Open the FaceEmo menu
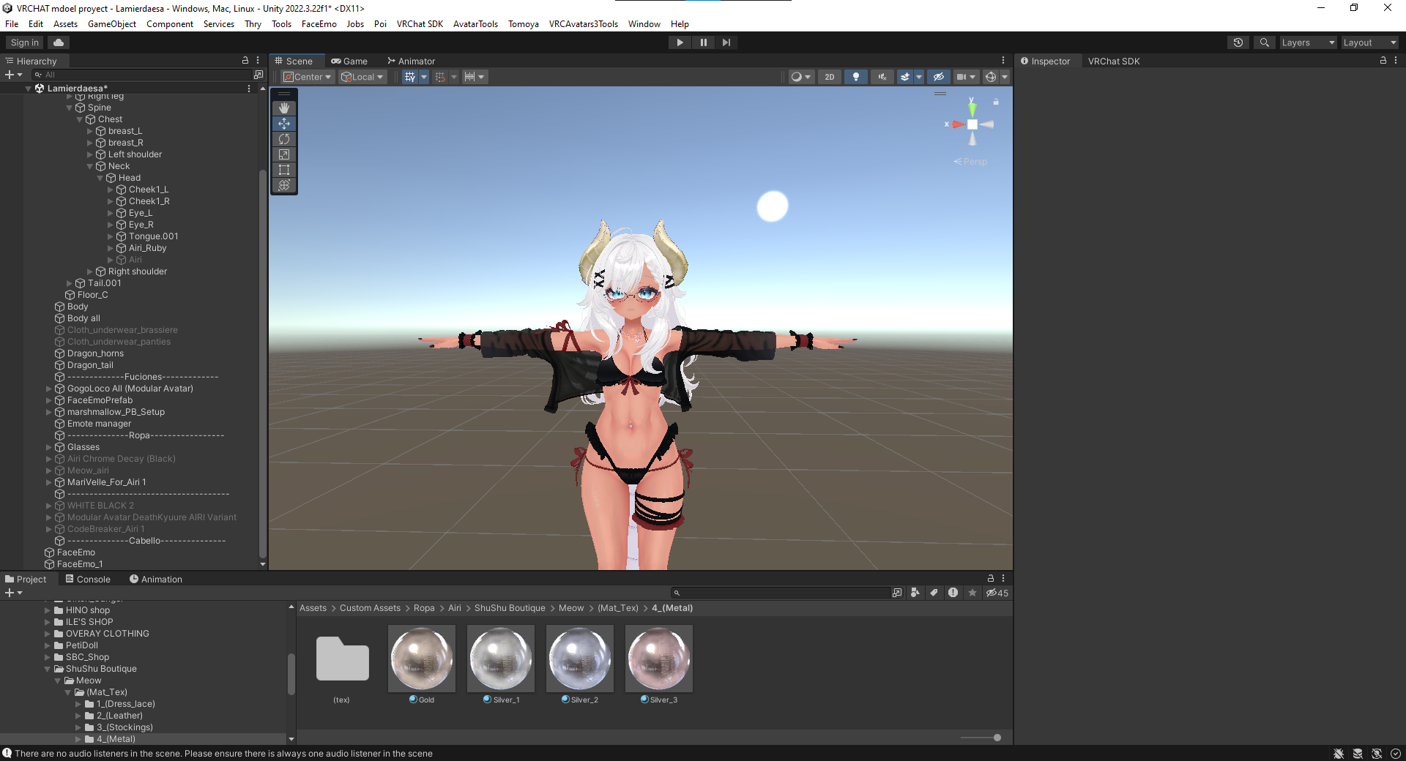The width and height of the screenshot is (1406, 761). tap(319, 24)
